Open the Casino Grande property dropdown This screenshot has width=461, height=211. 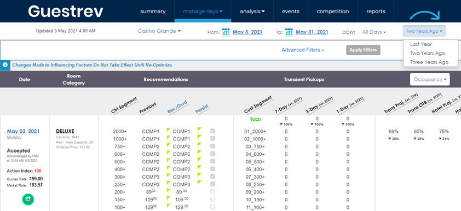click(159, 31)
